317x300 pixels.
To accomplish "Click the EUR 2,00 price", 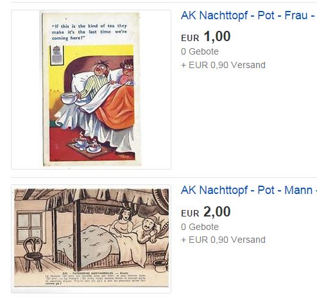I will pos(206,212).
